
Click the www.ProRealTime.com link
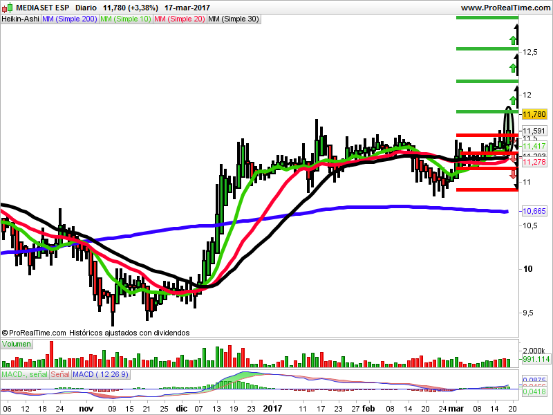point(505,8)
